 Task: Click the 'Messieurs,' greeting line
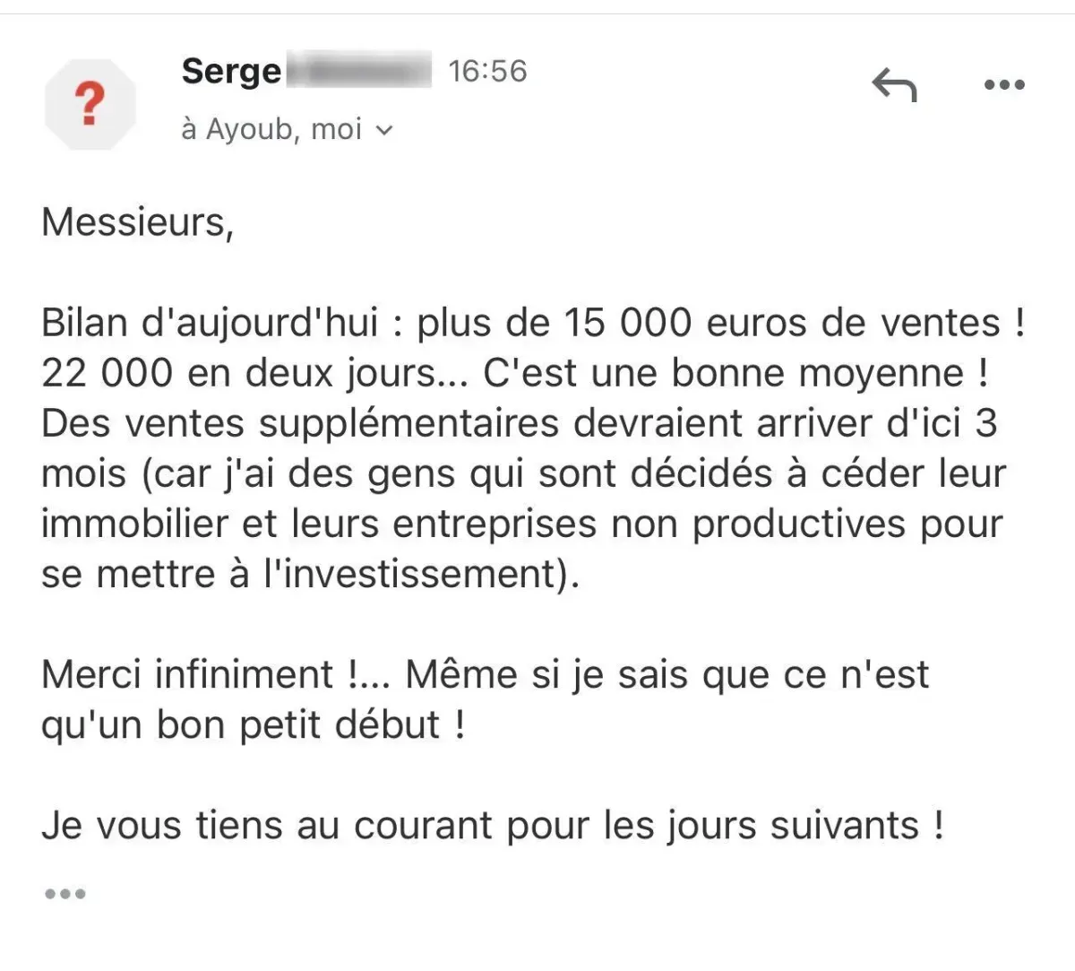[137, 222]
